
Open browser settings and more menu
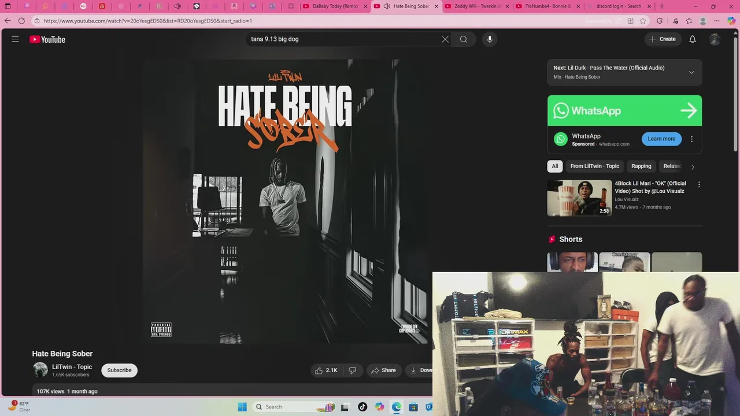click(x=717, y=21)
